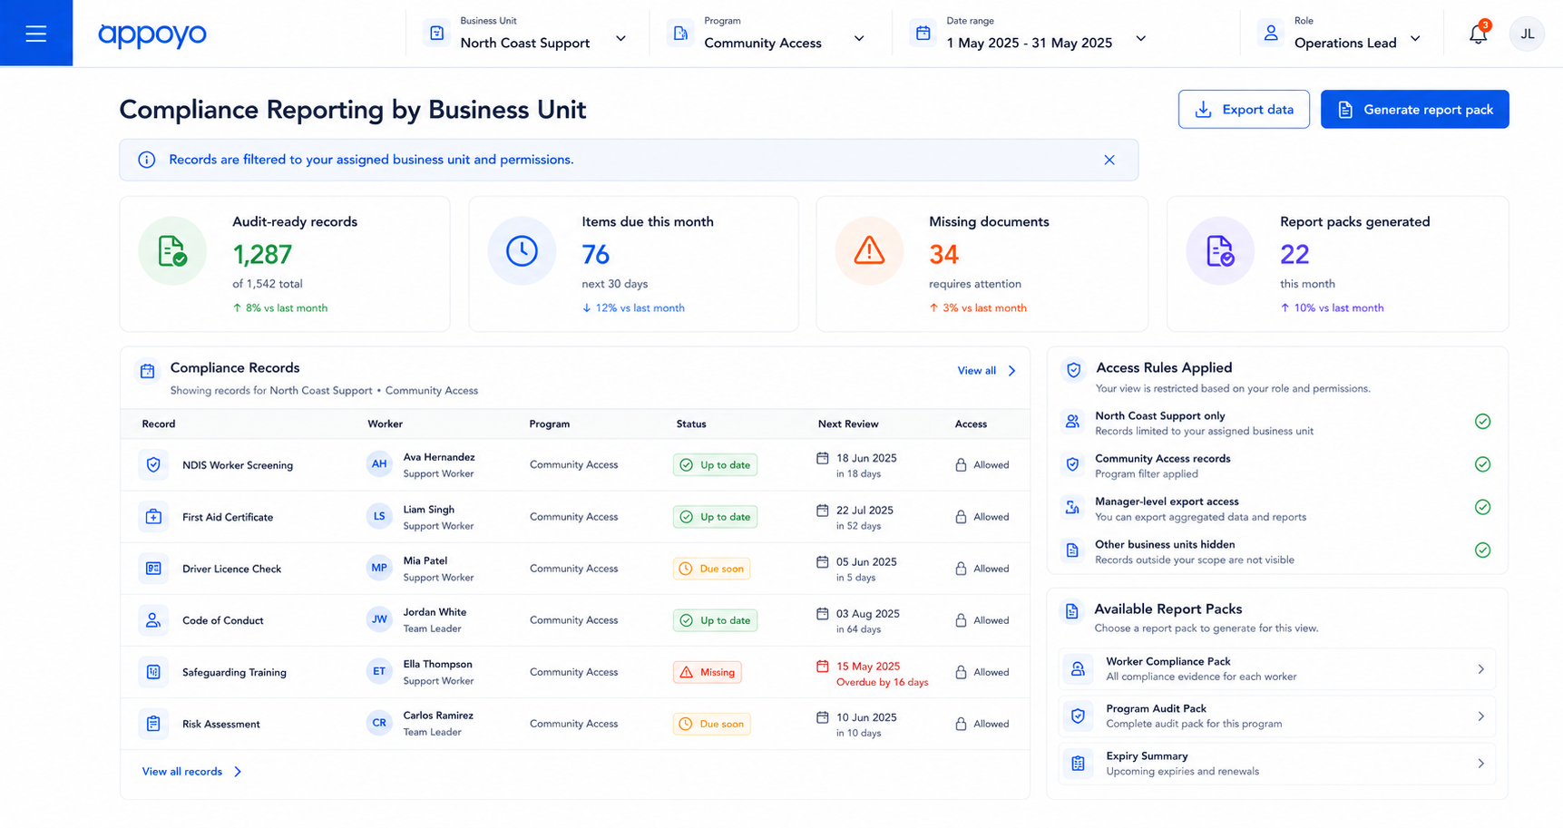Click the Liam Singh worker name

pos(429,510)
